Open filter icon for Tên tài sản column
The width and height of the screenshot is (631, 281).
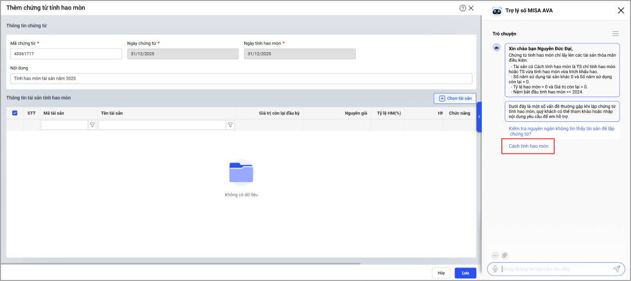click(x=230, y=125)
